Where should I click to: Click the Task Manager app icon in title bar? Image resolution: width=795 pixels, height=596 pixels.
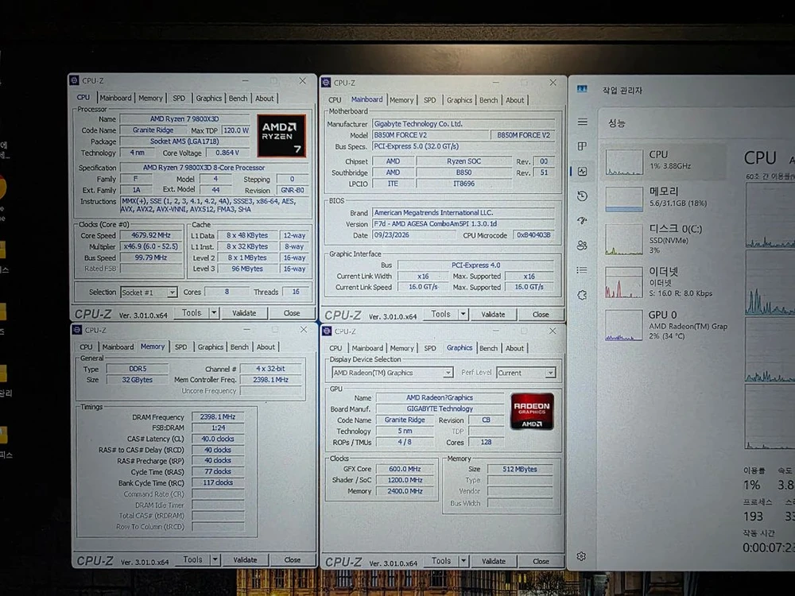click(582, 89)
